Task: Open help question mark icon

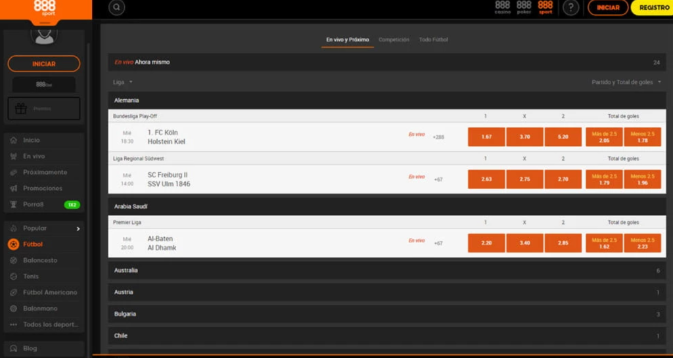Action: click(x=571, y=8)
